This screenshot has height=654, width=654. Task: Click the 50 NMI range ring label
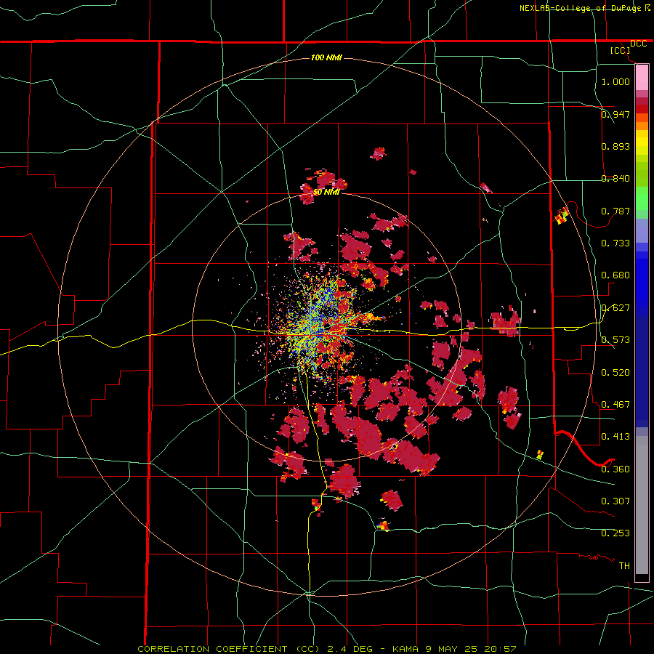[326, 193]
